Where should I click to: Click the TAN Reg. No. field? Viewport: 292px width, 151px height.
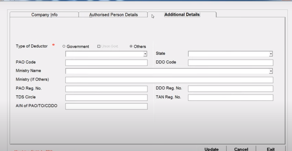pyautogui.click(x=230, y=98)
